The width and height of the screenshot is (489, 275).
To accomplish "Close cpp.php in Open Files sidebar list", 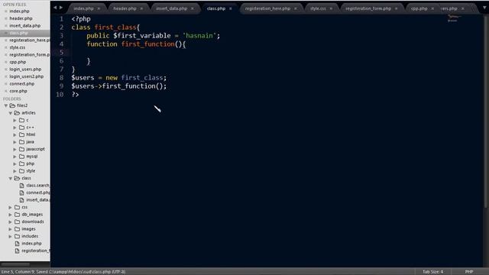I will tap(5, 62).
